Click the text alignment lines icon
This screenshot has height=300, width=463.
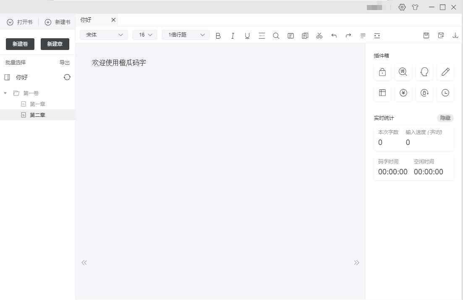[363, 36]
